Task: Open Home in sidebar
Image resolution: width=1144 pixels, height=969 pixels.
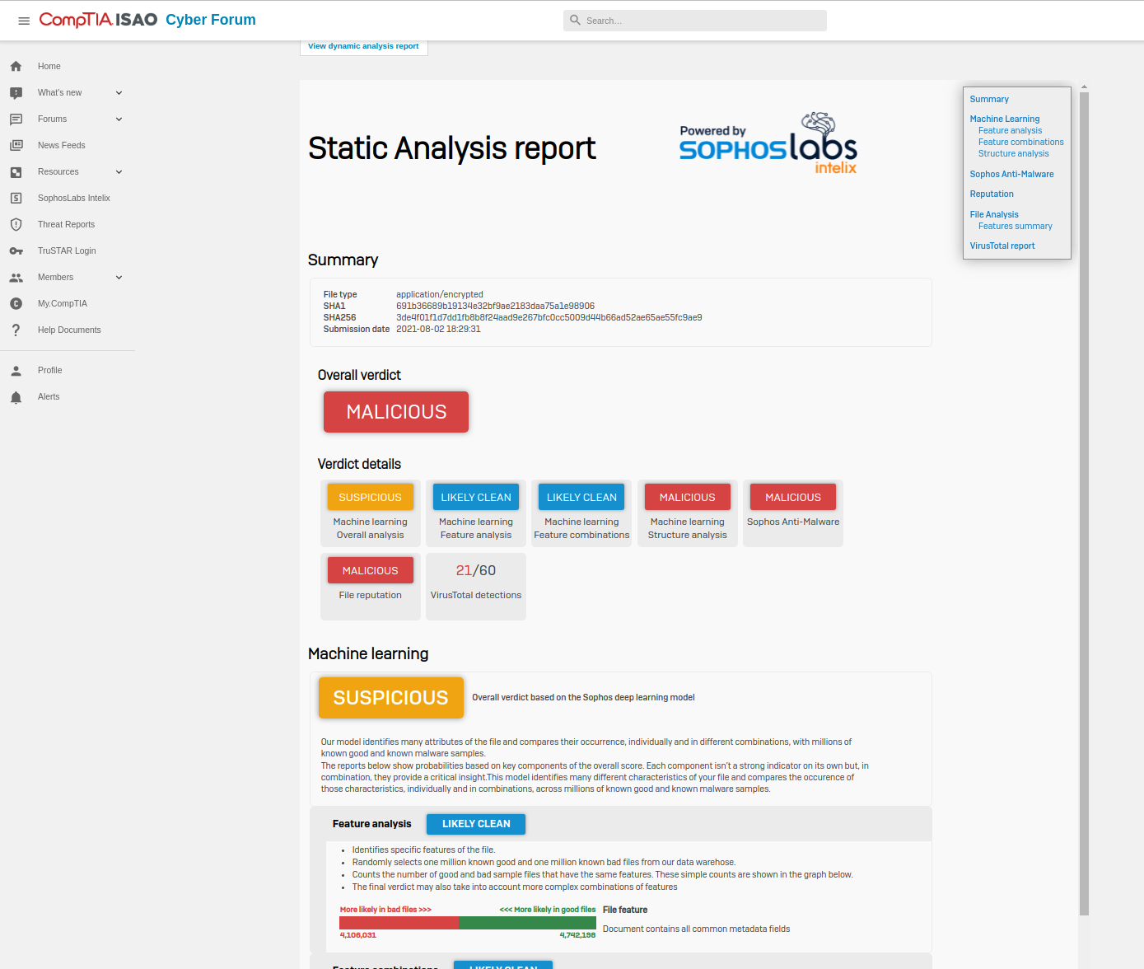Action: (49, 66)
